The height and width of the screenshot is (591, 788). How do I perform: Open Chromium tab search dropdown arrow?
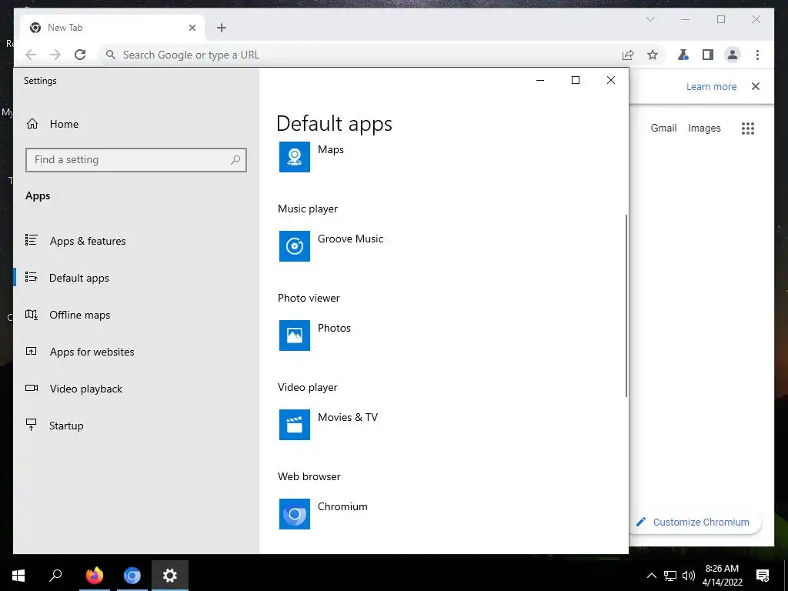pos(650,19)
